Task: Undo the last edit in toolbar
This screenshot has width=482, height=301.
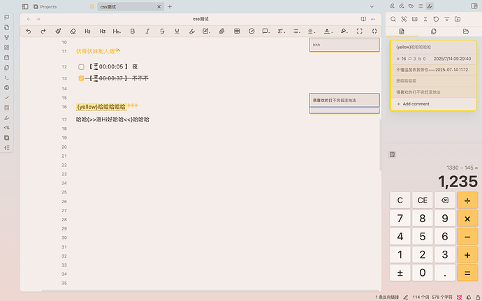Action: coord(28,31)
